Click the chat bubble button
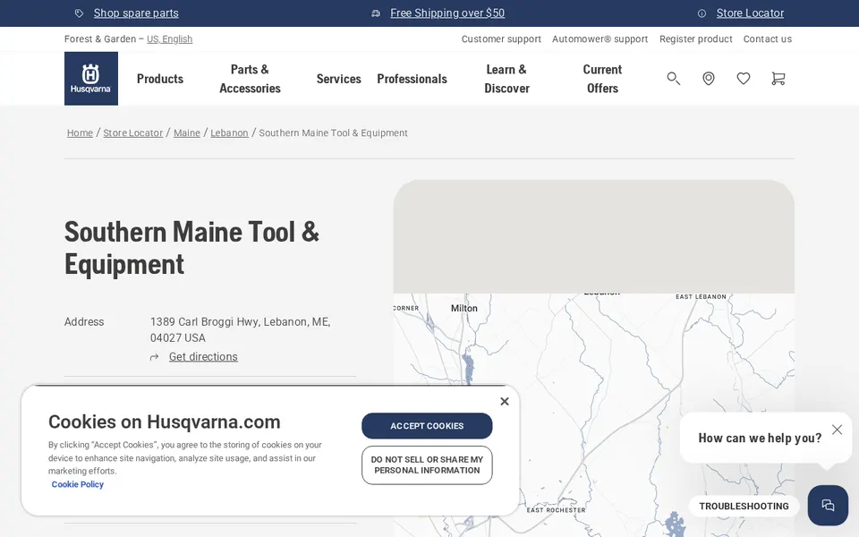The height and width of the screenshot is (537, 859). pyautogui.click(x=828, y=505)
